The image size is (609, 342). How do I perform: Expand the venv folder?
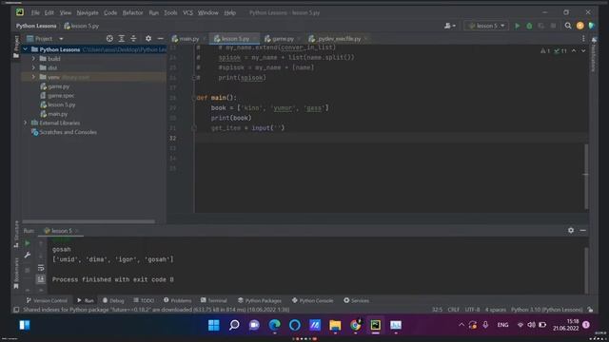tap(33, 77)
